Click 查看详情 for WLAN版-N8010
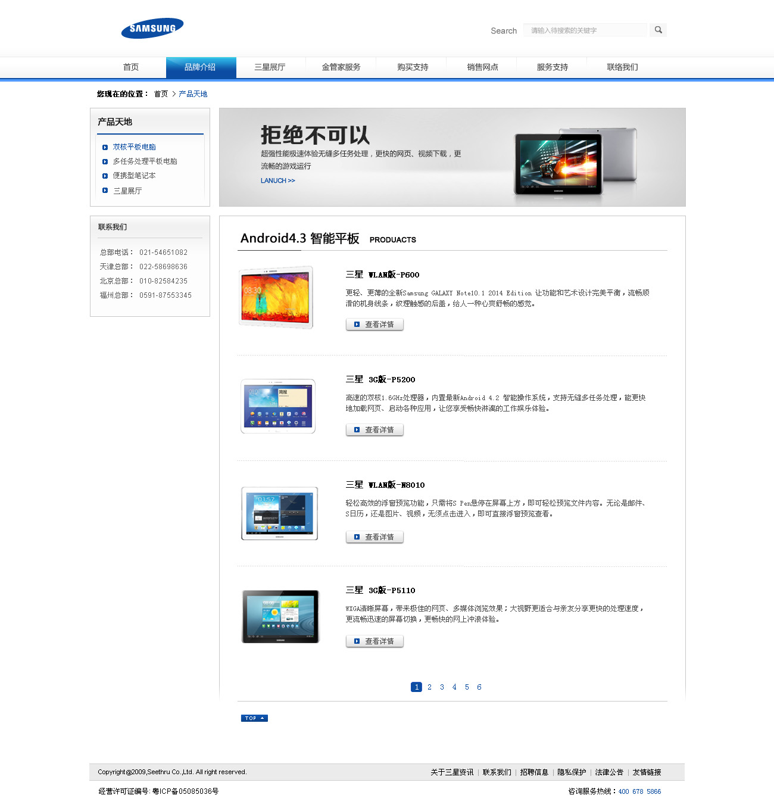Image resolution: width=774 pixels, height=798 pixels. [374, 537]
